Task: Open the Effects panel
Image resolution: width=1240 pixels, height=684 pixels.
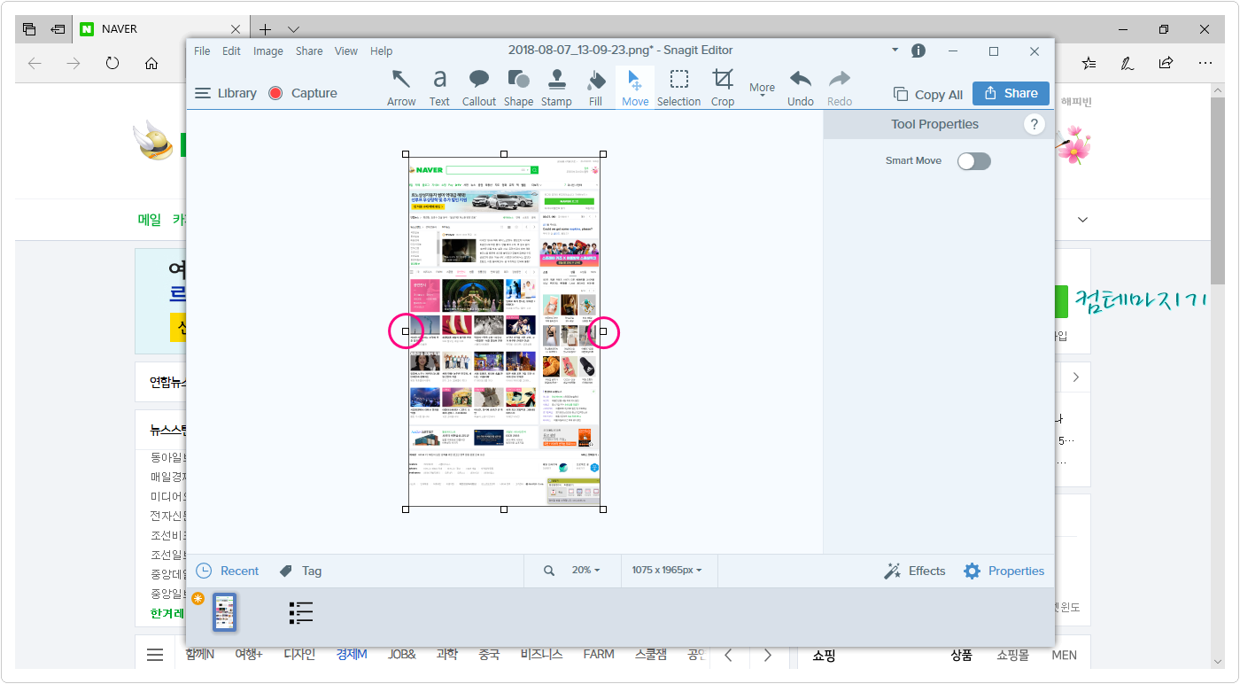Action: [x=915, y=571]
